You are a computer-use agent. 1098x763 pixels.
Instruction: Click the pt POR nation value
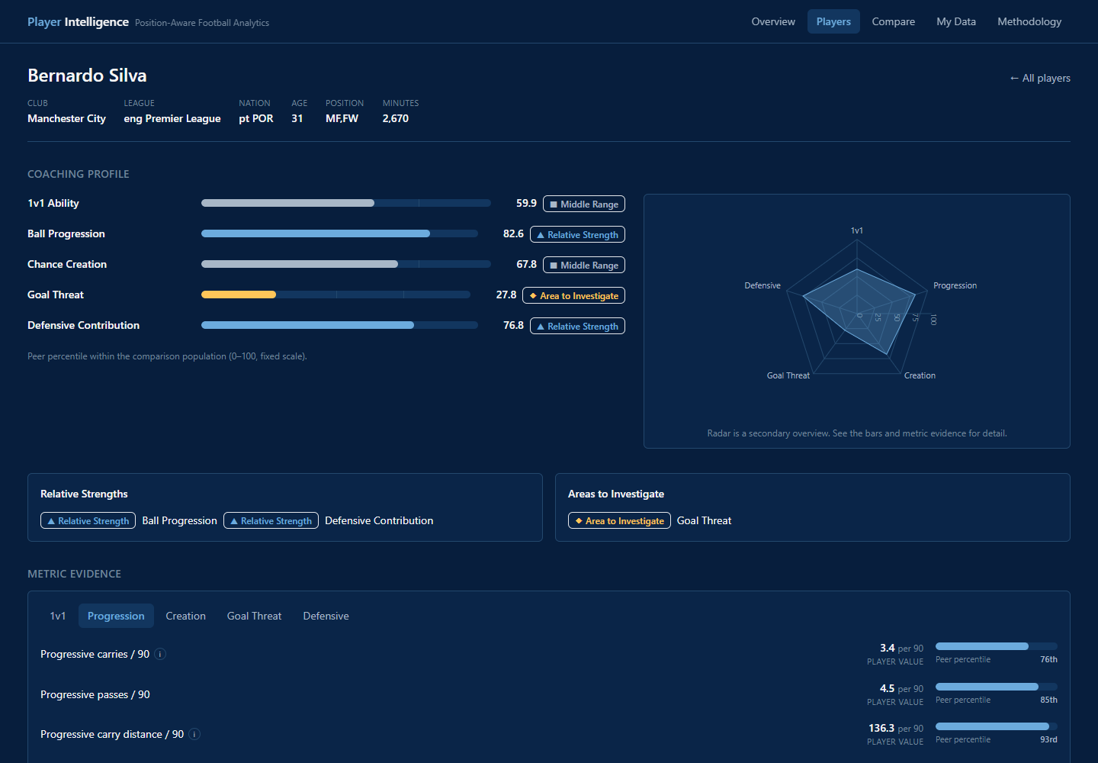coord(256,118)
